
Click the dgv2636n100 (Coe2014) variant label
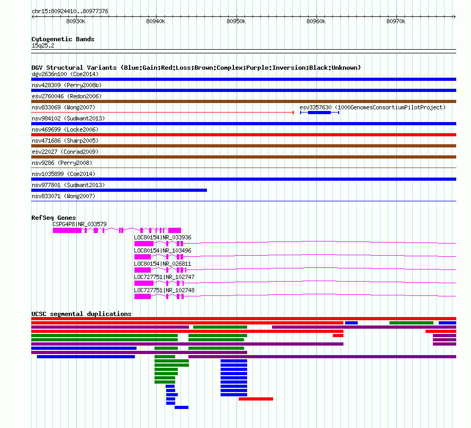65,74
